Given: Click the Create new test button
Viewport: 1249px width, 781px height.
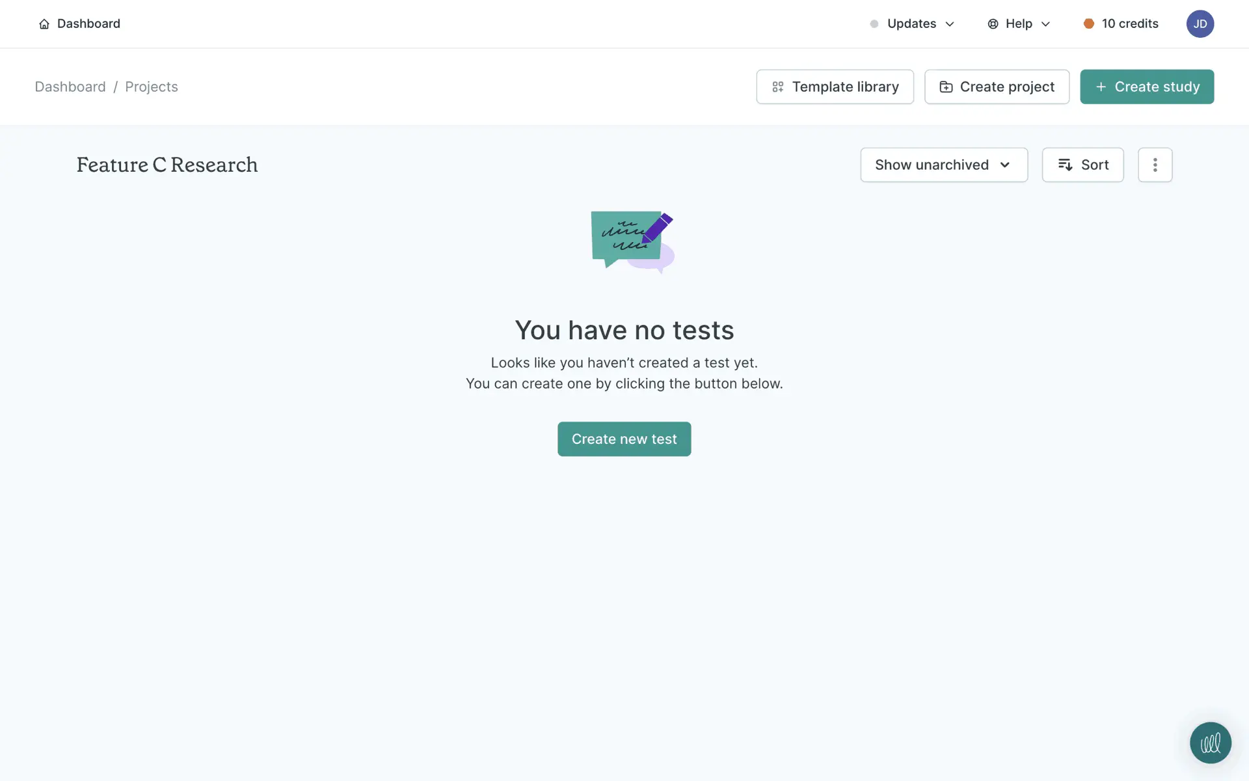Looking at the screenshot, I should point(624,439).
